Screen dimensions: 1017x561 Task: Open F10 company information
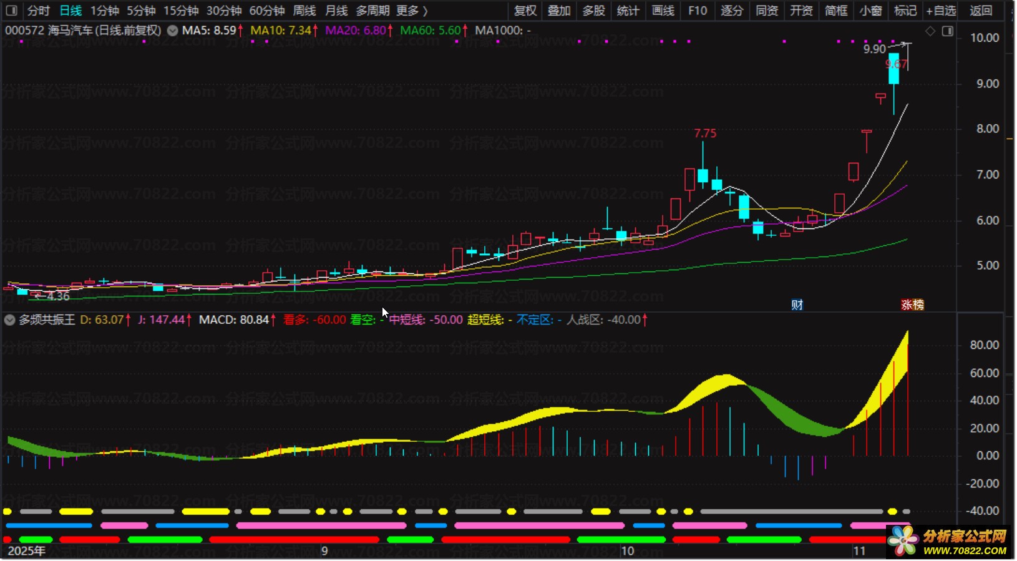pyautogui.click(x=697, y=11)
